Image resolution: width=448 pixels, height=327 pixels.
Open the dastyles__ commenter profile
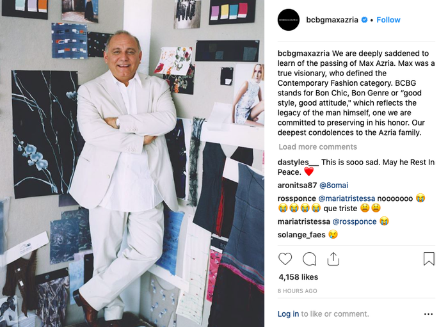[298, 162]
